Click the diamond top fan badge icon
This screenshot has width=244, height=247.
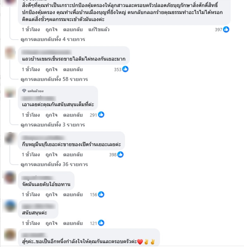[24, 91]
